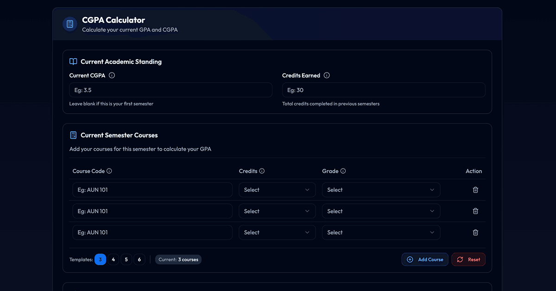Click the info icon next to Course Code
The image size is (556, 291).
pos(109,171)
